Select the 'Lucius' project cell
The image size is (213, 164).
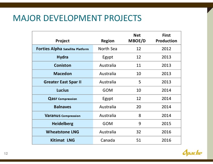[x=63, y=90]
